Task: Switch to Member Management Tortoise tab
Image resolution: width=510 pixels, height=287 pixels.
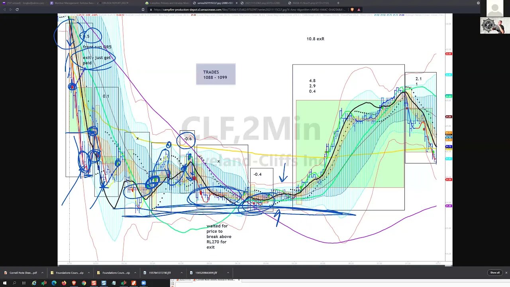Action: (x=73, y=3)
